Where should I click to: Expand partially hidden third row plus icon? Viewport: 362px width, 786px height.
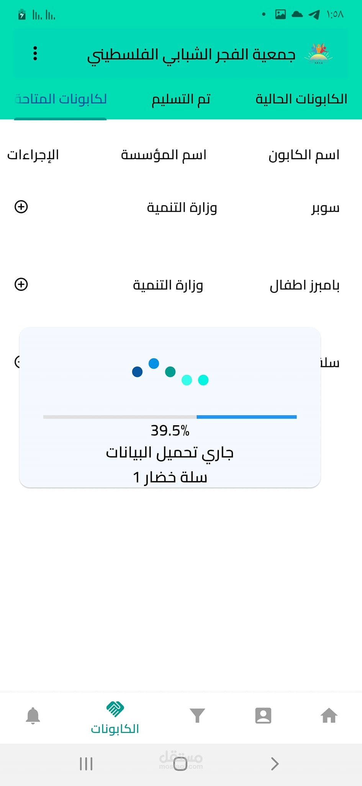[17, 362]
